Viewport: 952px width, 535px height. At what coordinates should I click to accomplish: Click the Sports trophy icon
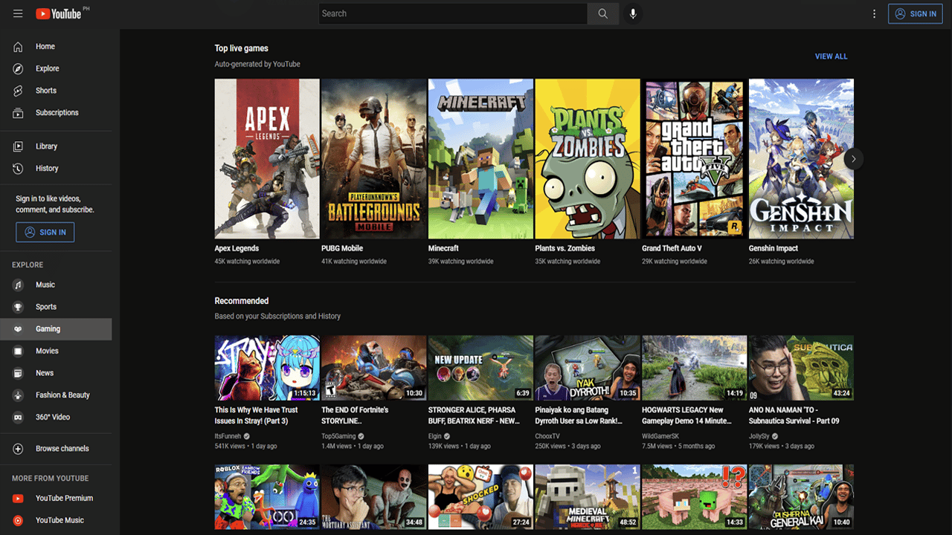tap(19, 307)
